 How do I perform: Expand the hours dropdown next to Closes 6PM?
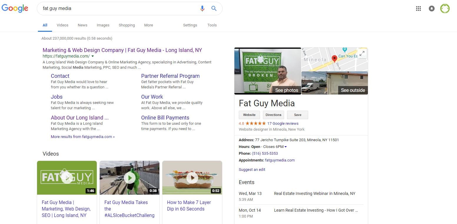(286, 147)
